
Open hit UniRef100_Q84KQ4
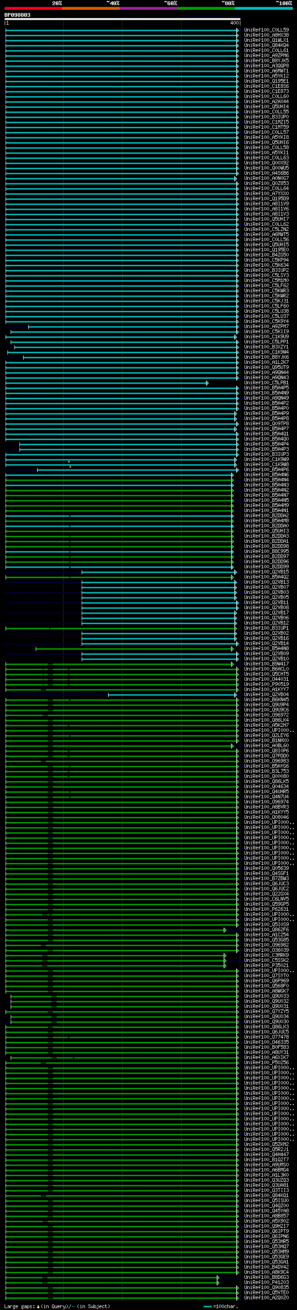[266, 45]
